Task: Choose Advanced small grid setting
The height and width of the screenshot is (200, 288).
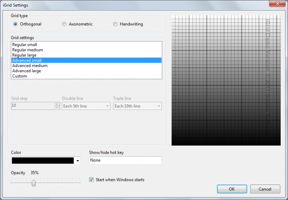Action: pyautogui.click(x=86, y=60)
